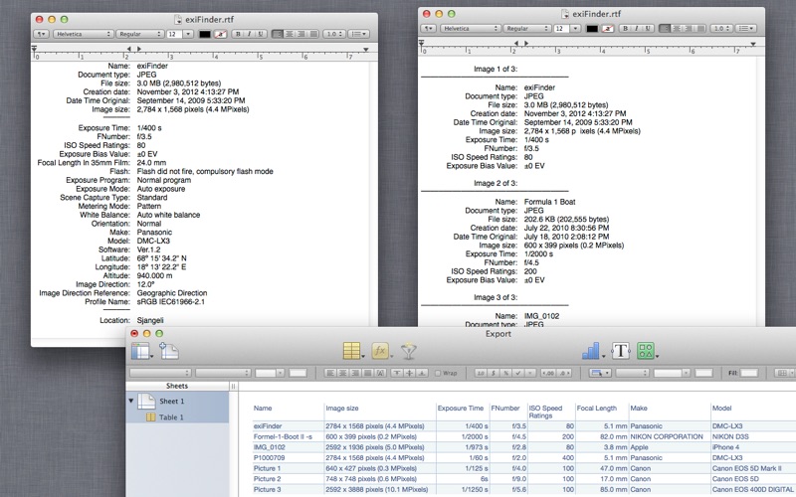The width and height of the screenshot is (796, 497).
Task: Toggle Bold in right exiFinder.rtf window
Action: pos(626,29)
